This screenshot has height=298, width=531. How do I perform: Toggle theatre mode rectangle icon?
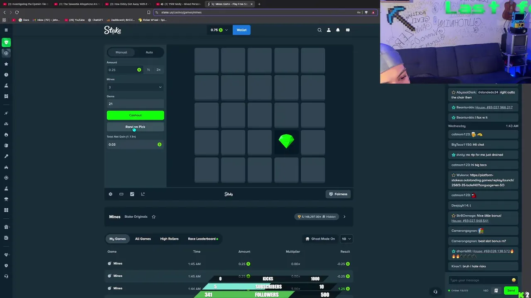click(121, 194)
